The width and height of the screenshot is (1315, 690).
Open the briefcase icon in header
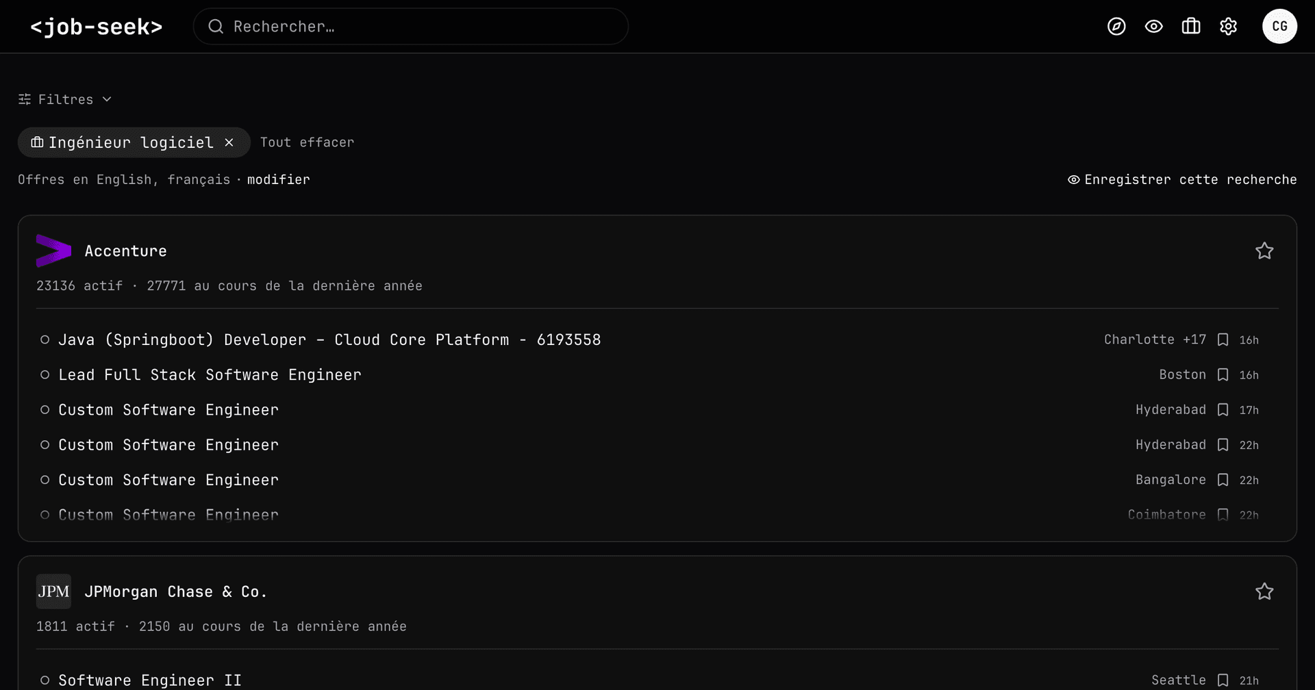1191,27
